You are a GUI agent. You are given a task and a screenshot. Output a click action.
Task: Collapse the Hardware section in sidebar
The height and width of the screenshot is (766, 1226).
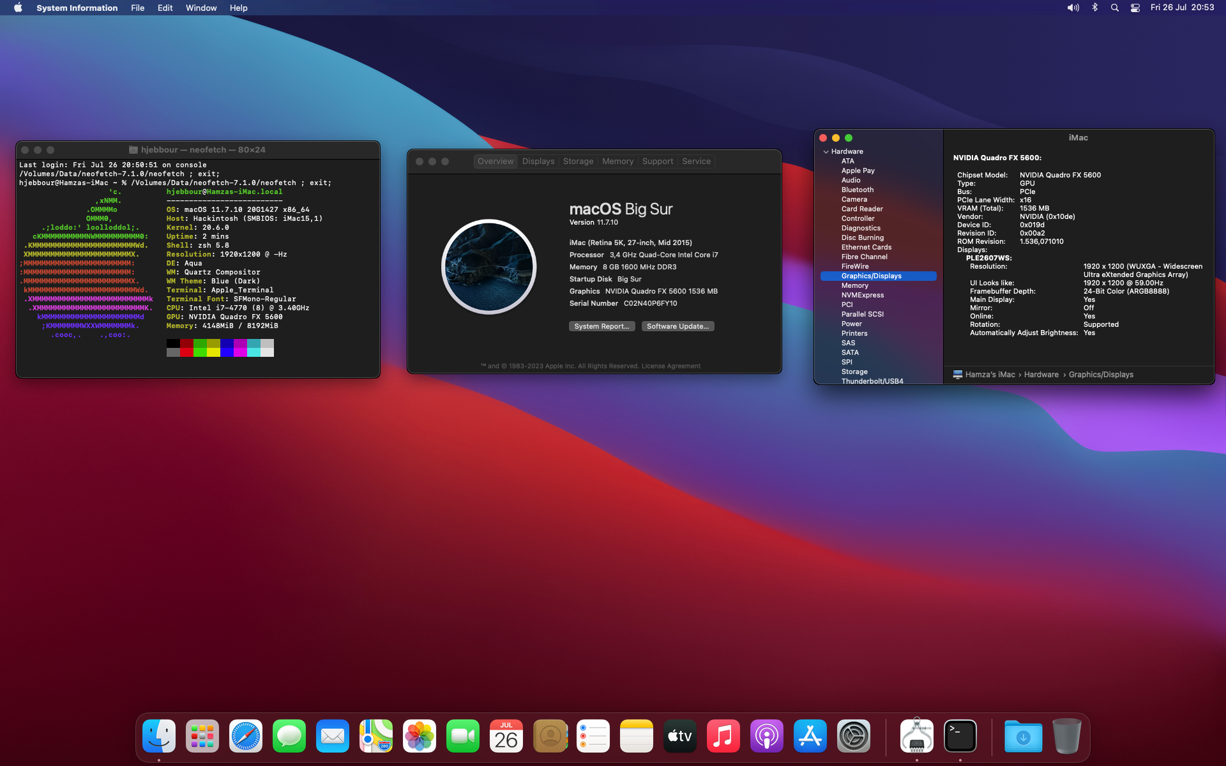point(826,152)
